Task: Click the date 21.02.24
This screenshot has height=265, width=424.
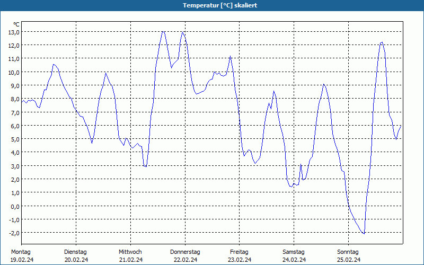Action: 131,260
